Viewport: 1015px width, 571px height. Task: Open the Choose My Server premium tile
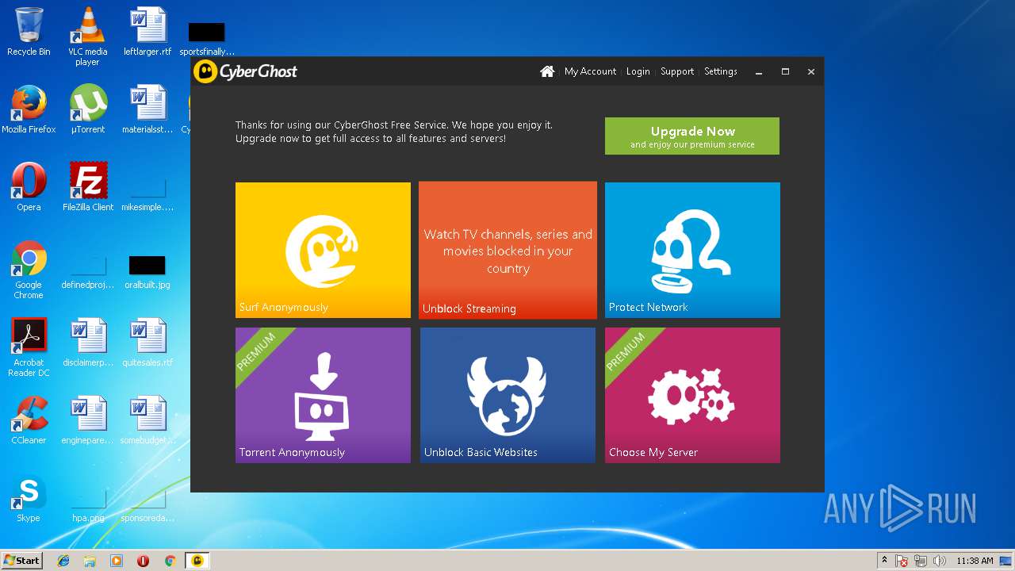coord(692,395)
